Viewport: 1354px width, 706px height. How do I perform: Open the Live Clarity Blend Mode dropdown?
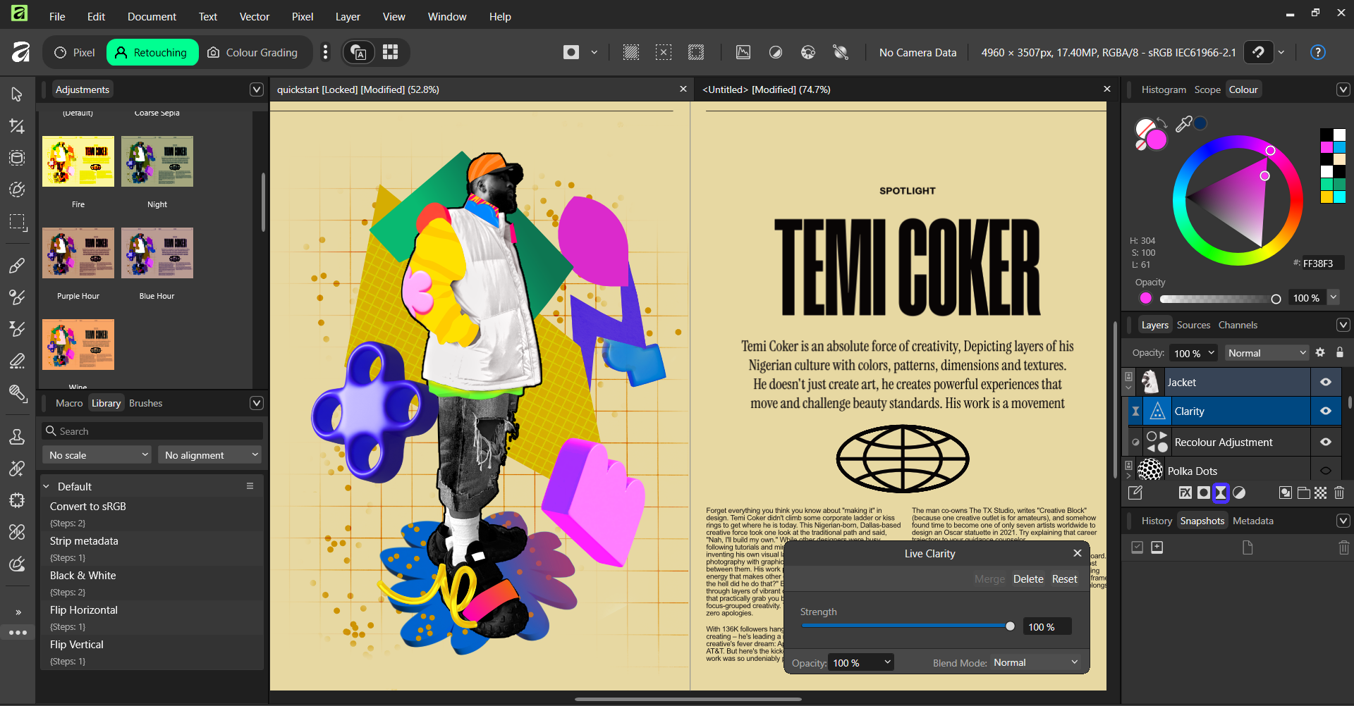click(1035, 662)
